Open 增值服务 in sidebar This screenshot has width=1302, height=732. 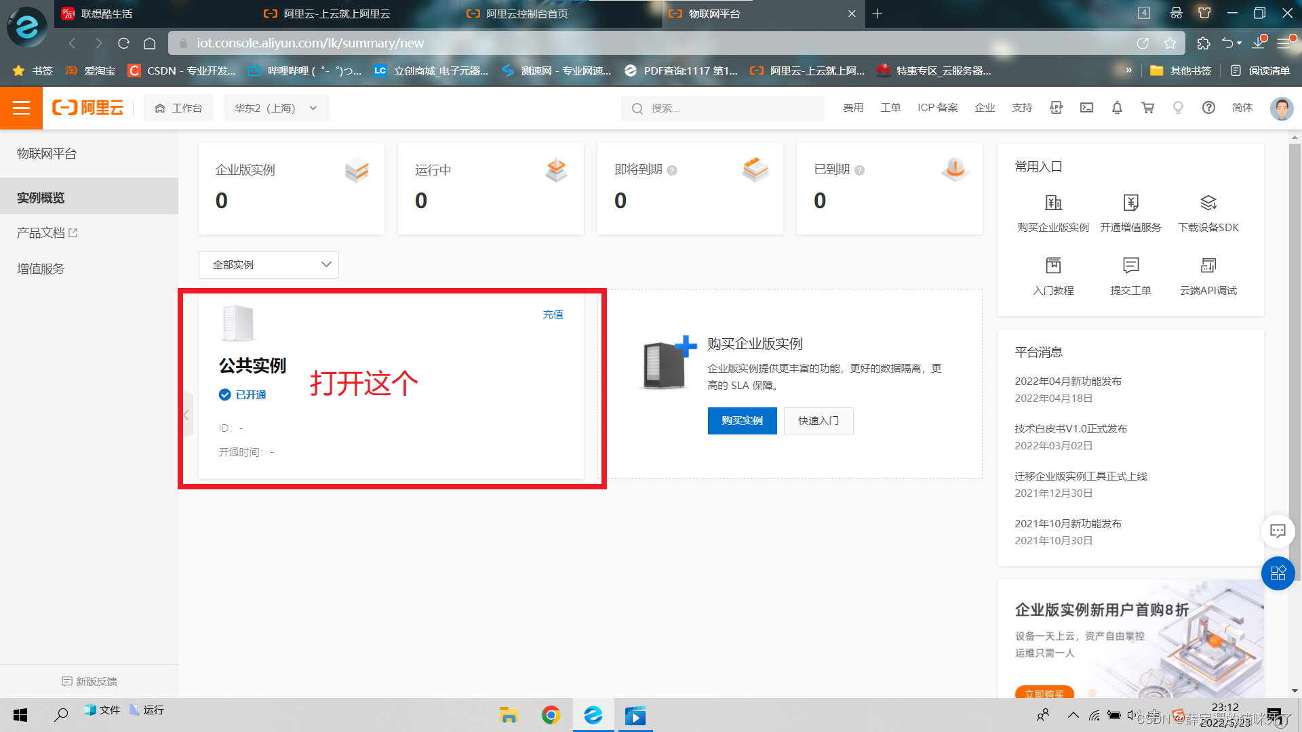[41, 269]
